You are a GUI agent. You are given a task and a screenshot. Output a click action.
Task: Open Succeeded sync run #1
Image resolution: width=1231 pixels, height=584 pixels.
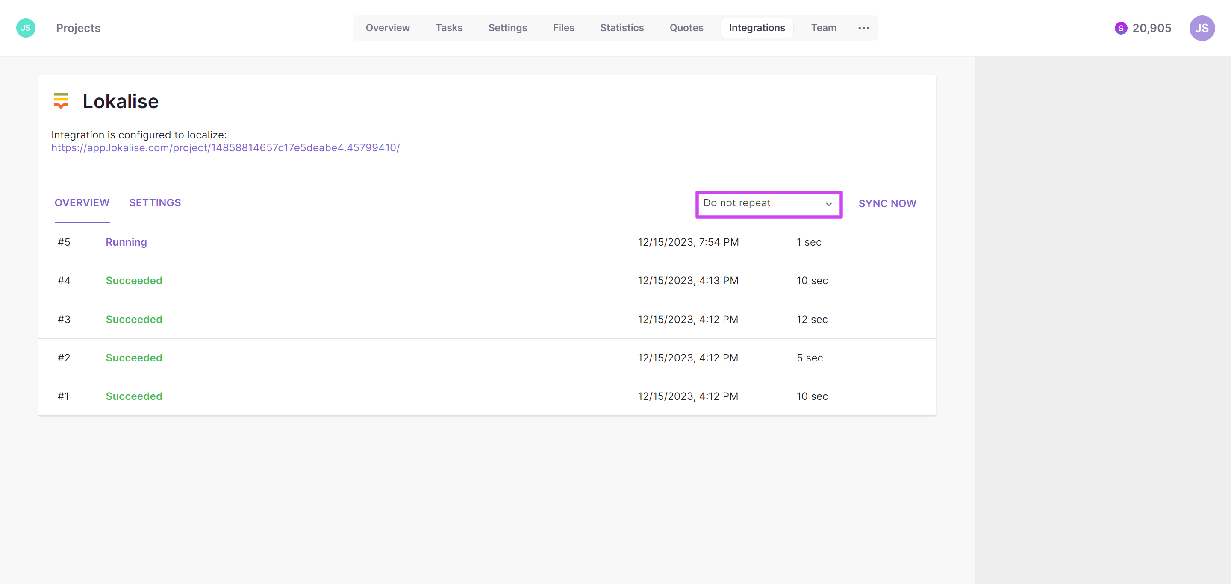(x=486, y=396)
